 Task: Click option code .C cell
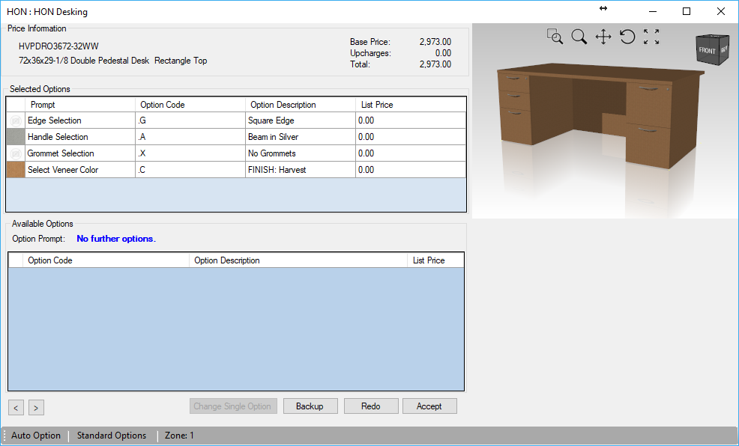[190, 170]
